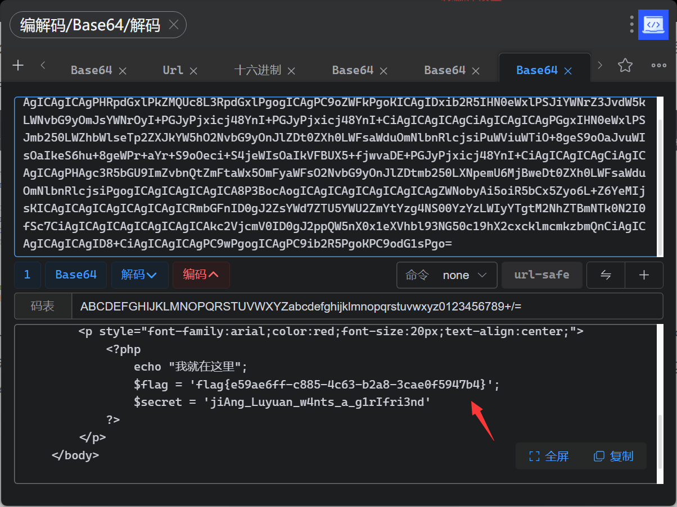This screenshot has width=677, height=507.
Task: Click the blue code tool icon
Action: (x=653, y=25)
